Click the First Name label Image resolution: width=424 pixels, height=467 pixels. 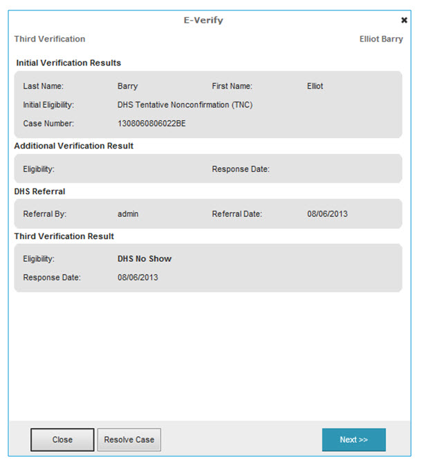[232, 86]
